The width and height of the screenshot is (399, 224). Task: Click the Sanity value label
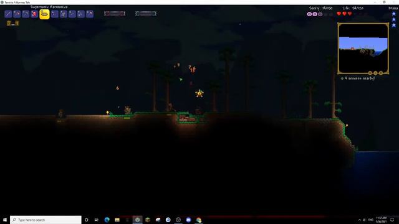(320, 8)
